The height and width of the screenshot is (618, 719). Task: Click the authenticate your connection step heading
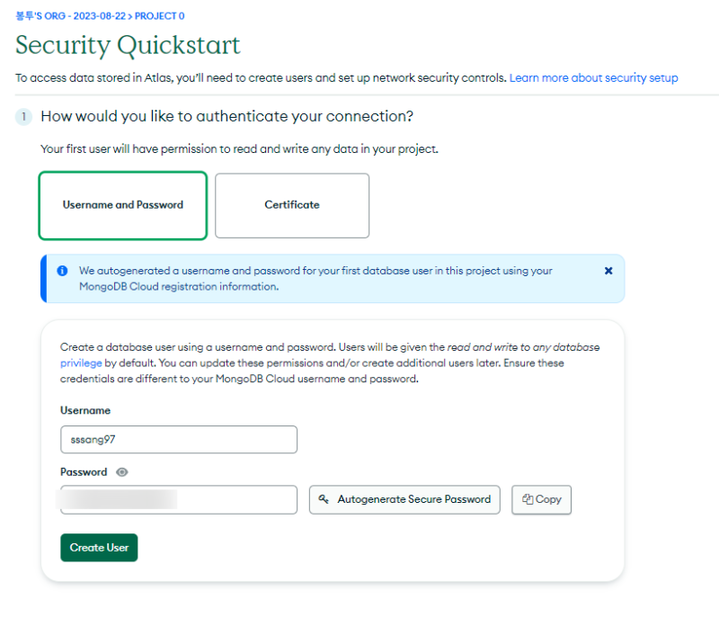[x=226, y=117]
